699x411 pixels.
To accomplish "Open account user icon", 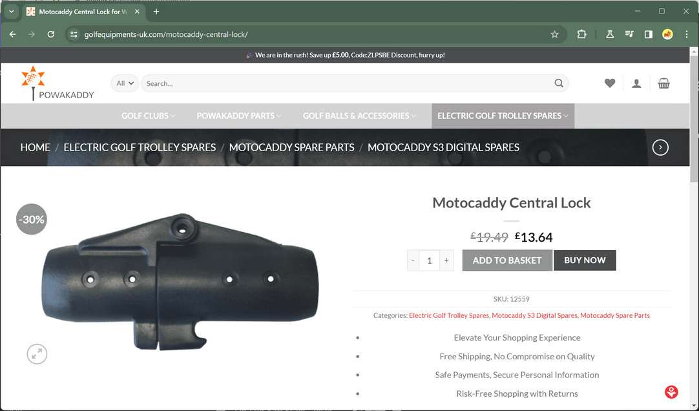I will (x=636, y=83).
